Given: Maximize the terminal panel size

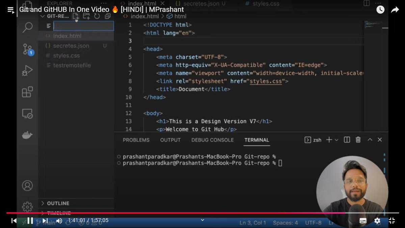Looking at the screenshot, I should point(370,140).
